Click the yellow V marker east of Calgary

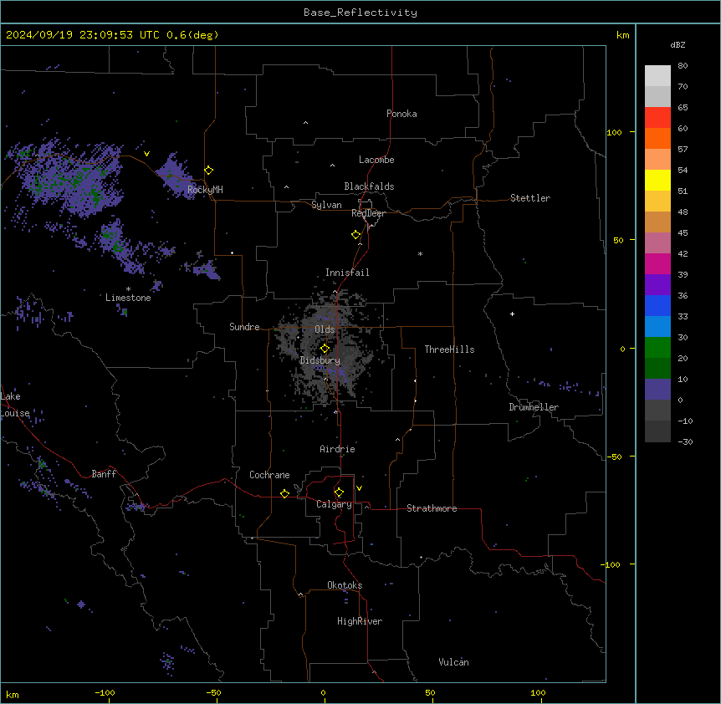359,488
